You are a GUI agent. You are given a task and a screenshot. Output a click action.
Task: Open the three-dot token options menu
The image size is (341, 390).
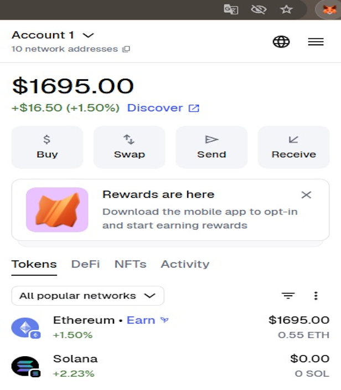coord(316,296)
